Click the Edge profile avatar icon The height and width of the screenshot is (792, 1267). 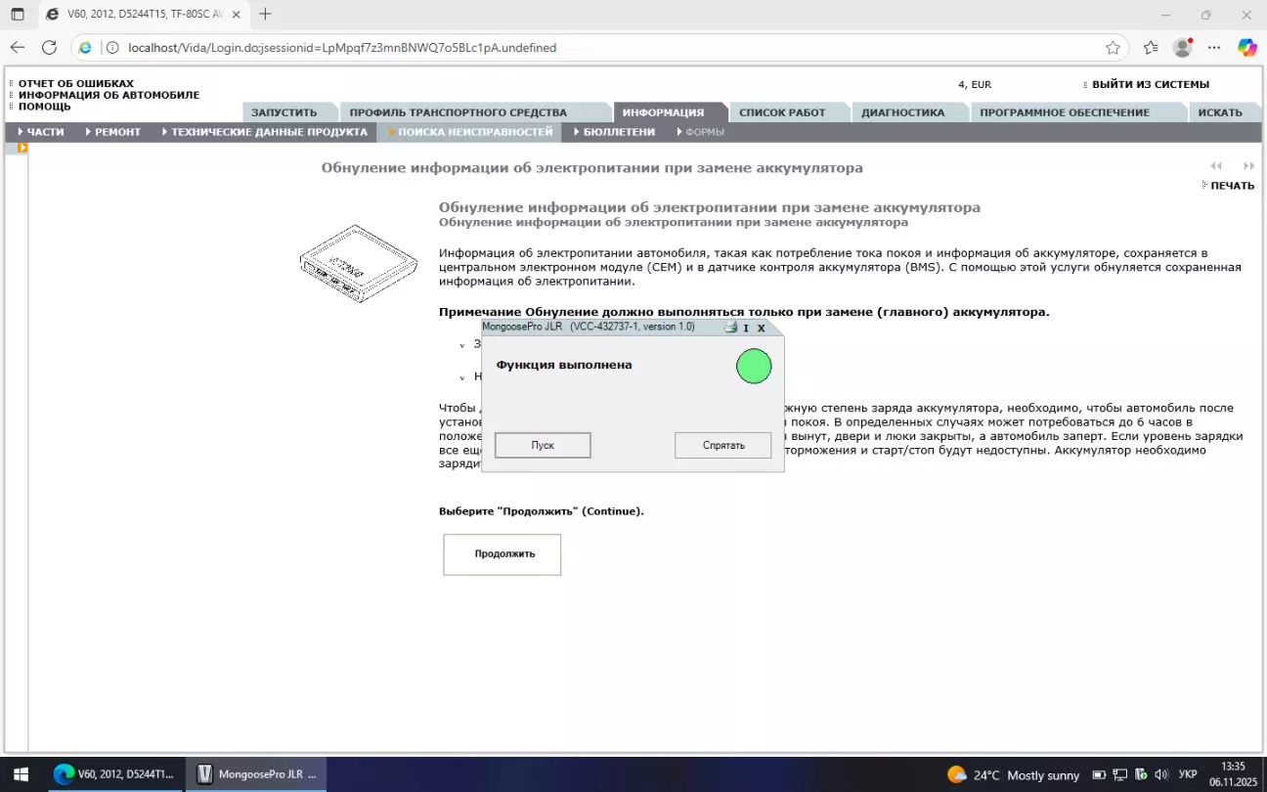[1182, 47]
